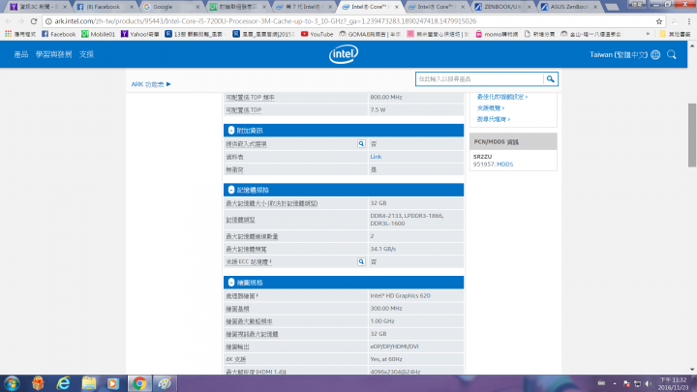The image size is (697, 392).
Task: Click the taskbar clock
Action: coord(674,383)
